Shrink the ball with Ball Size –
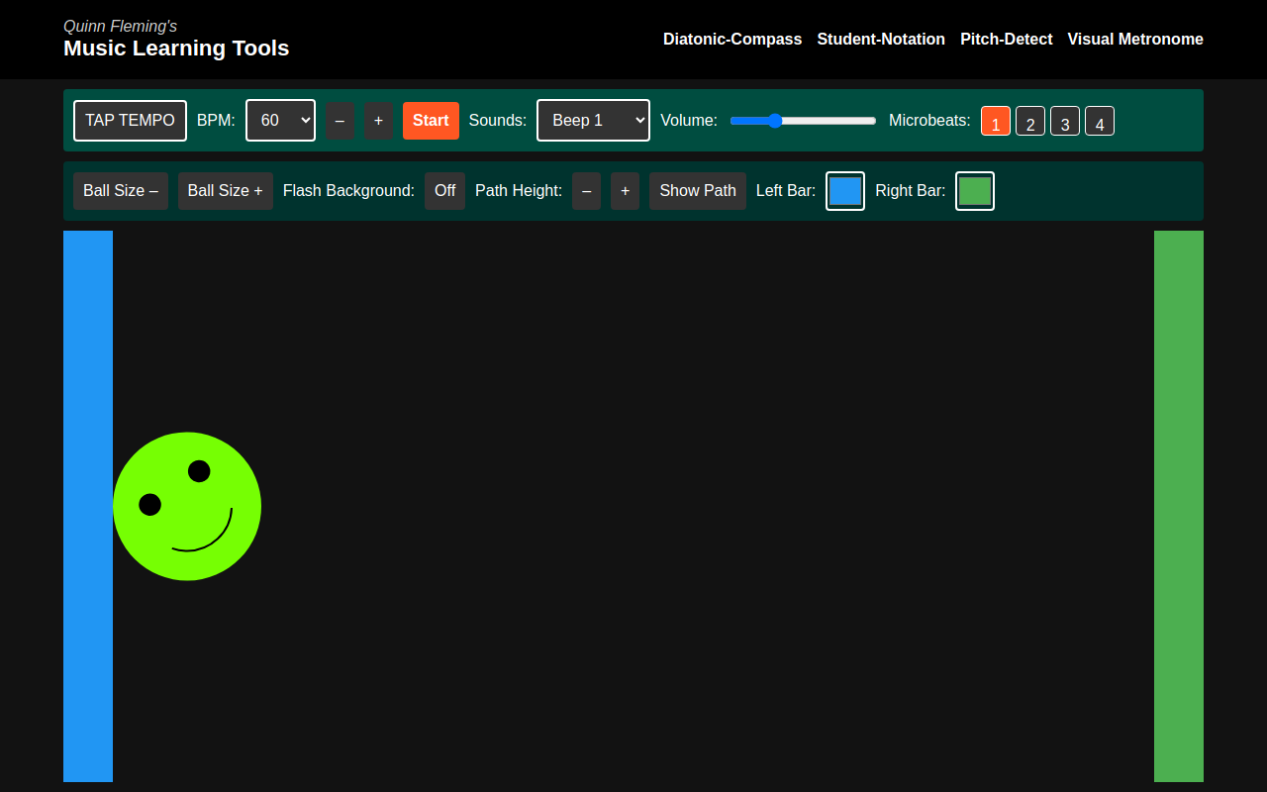Screen dimensions: 1267x792 pos(121,191)
